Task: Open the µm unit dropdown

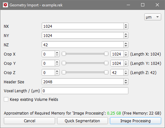Action: (153, 17)
